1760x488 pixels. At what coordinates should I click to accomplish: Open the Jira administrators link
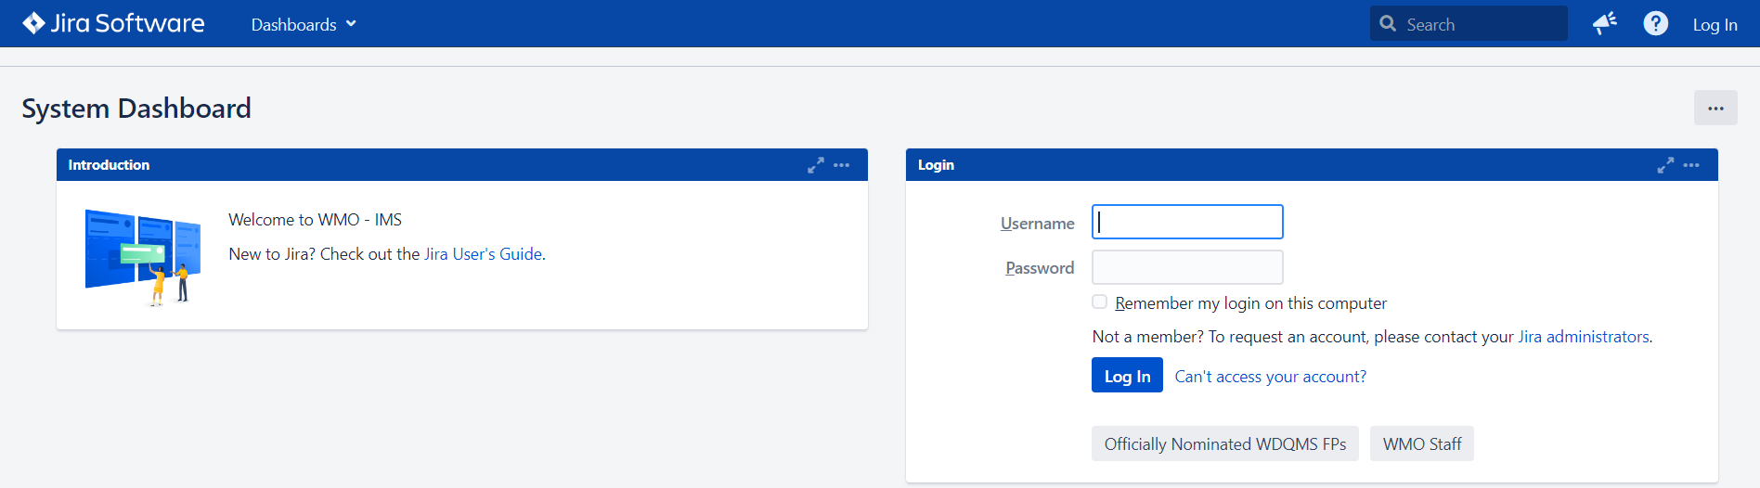pos(1584,337)
